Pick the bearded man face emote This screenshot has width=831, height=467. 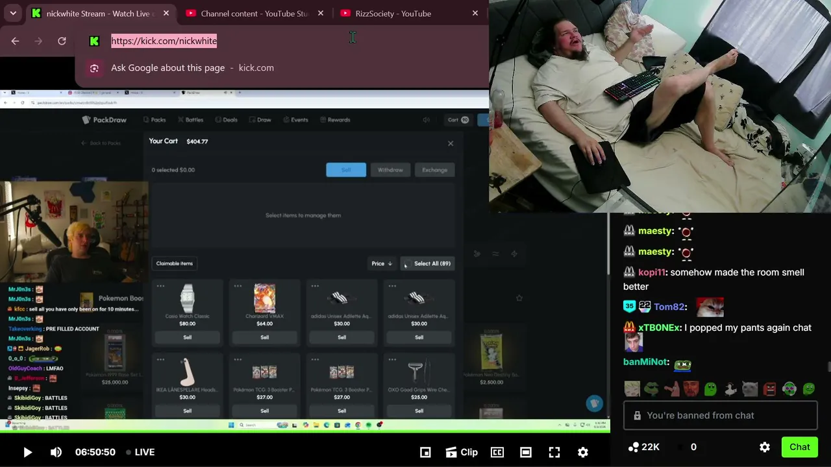pos(691,389)
